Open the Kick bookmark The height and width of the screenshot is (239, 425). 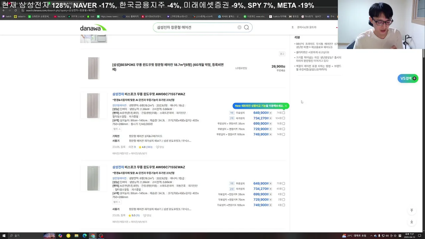[x=91, y=16]
